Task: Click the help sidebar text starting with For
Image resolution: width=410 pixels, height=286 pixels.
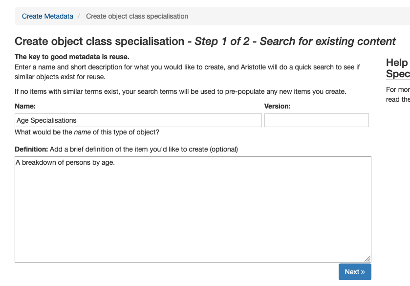Action: click(x=397, y=94)
